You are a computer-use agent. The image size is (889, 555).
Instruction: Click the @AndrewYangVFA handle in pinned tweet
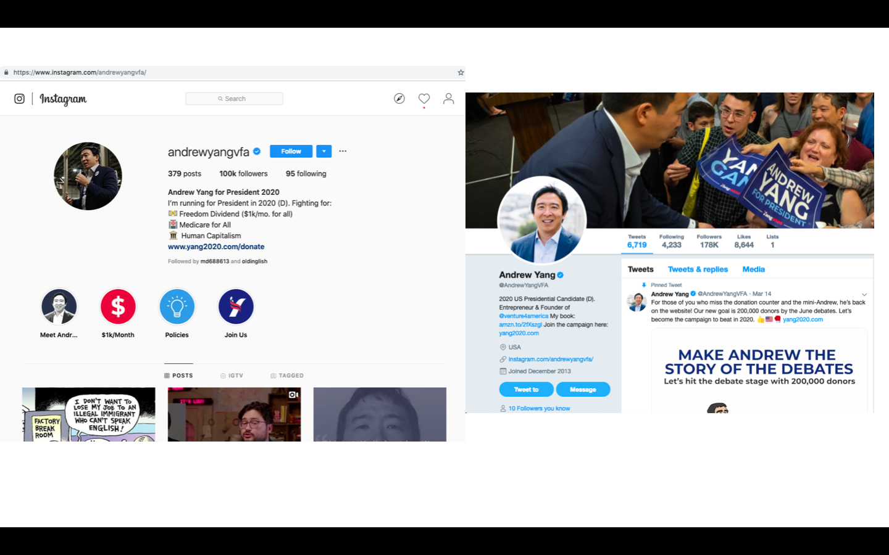coord(722,294)
